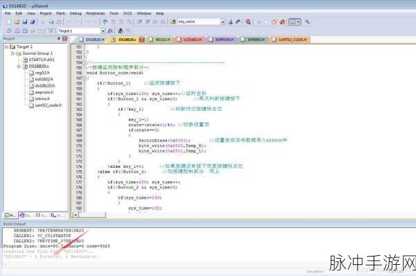Viewport: 416px width, 276px height.
Task: Toggle the bookmark flag icon
Action: tap(105, 22)
